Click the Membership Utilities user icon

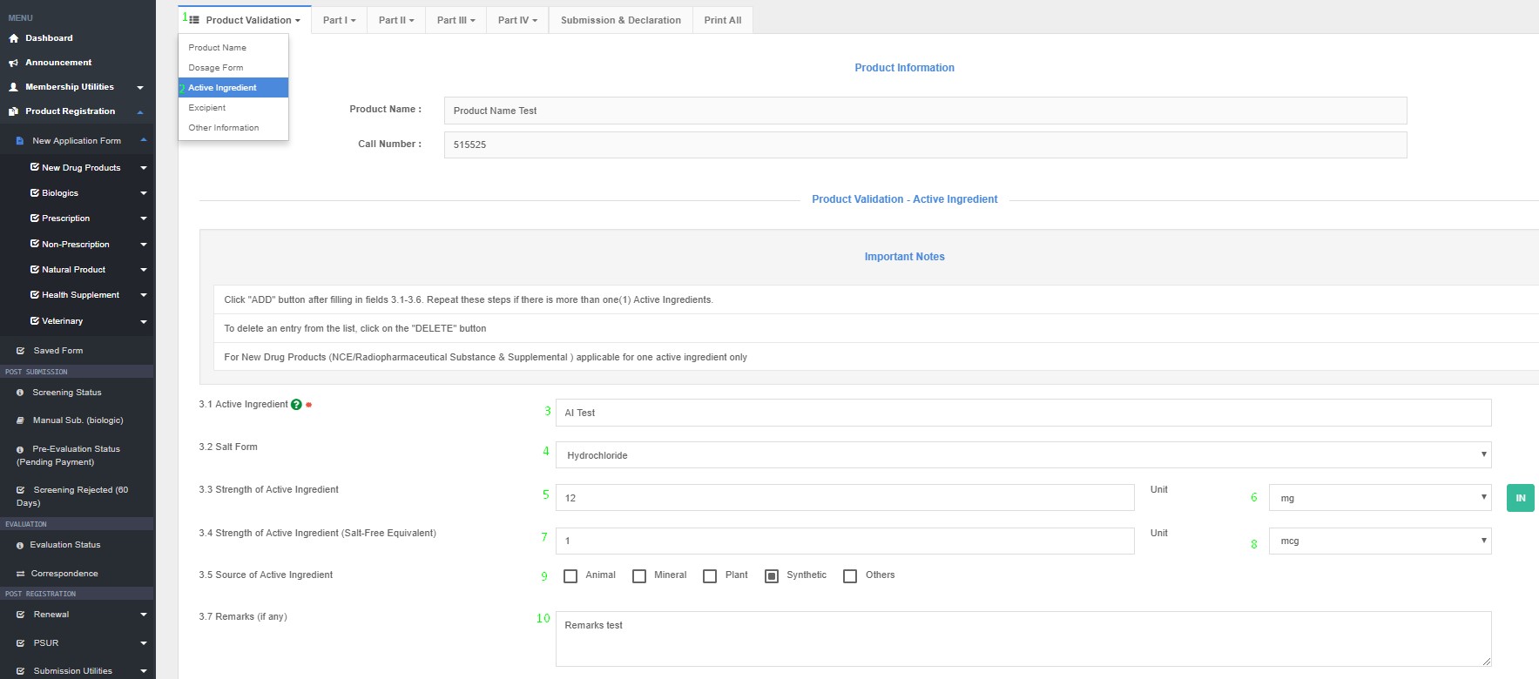pos(13,87)
